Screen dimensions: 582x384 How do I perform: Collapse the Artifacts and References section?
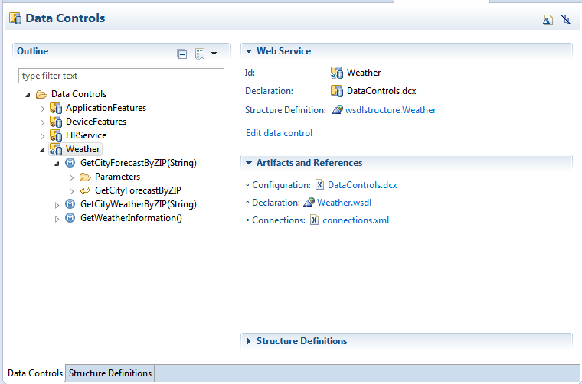coord(249,163)
